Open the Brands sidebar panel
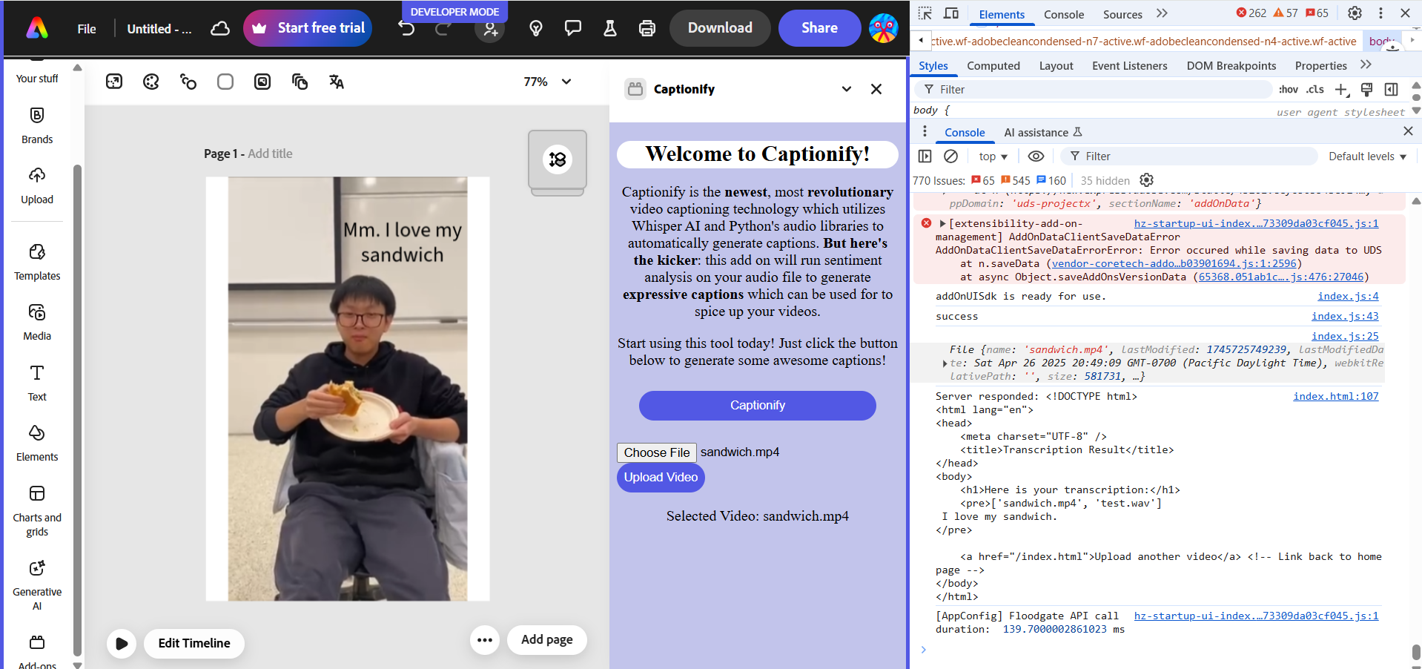This screenshot has height=669, width=1422. coord(37,125)
